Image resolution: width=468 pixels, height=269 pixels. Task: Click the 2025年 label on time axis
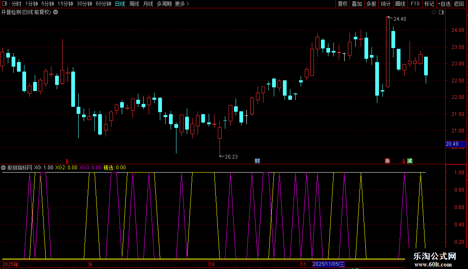click(x=10, y=264)
